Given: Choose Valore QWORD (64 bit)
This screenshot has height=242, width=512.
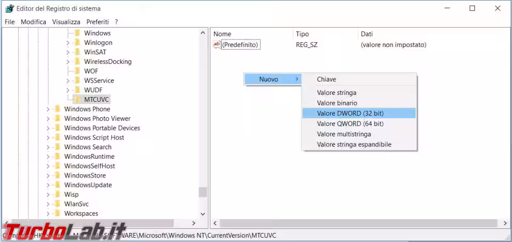Looking at the screenshot, I should (359, 124).
